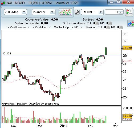Click the Nov label on the time axis
This screenshot has width=134, height=128.
tap(14, 126)
